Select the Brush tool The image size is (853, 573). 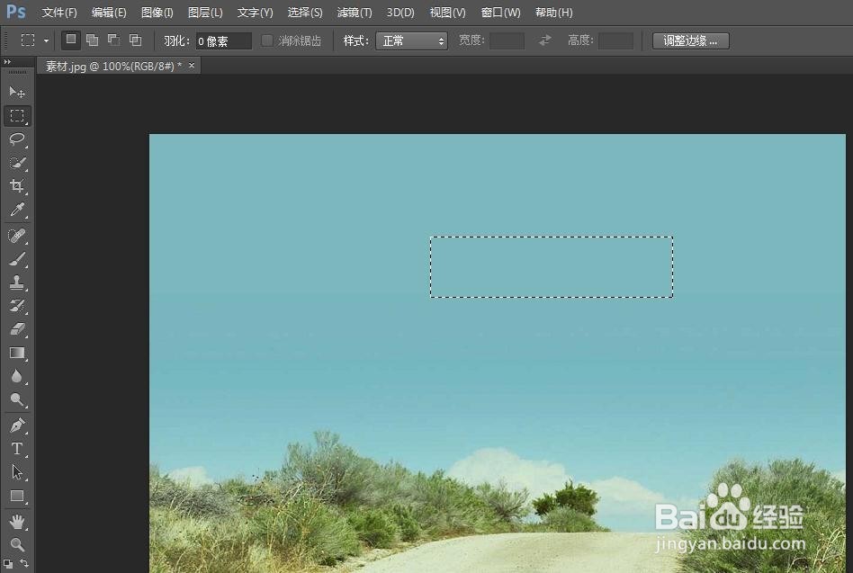(17, 259)
